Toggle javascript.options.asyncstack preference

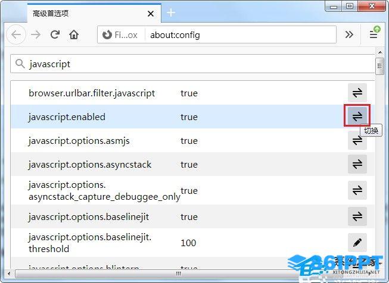(357, 164)
